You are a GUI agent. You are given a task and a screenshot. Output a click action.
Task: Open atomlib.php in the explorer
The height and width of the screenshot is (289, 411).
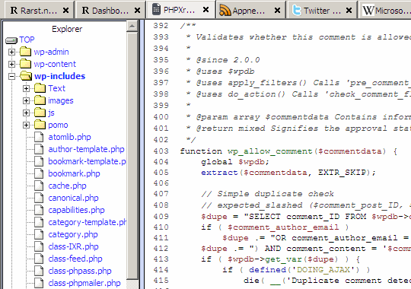coord(69,137)
